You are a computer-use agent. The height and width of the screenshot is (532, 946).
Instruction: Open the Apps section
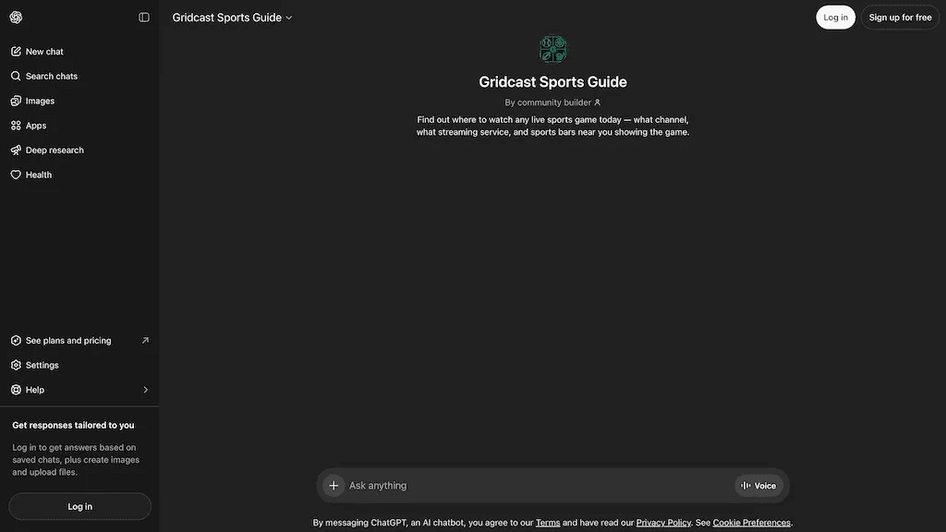click(x=79, y=126)
